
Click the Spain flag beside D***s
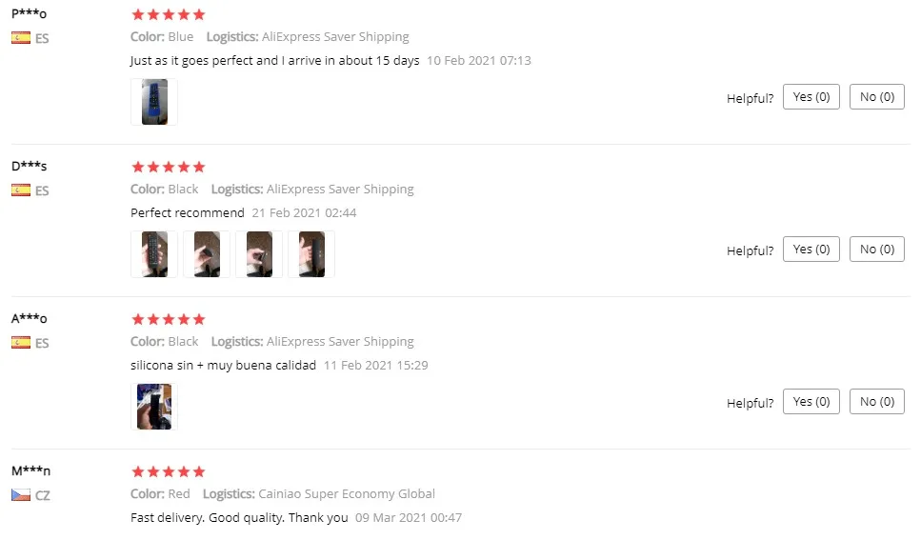[x=21, y=190]
